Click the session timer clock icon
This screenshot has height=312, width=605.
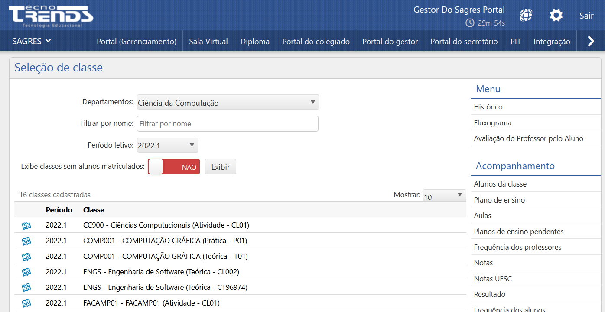click(471, 23)
